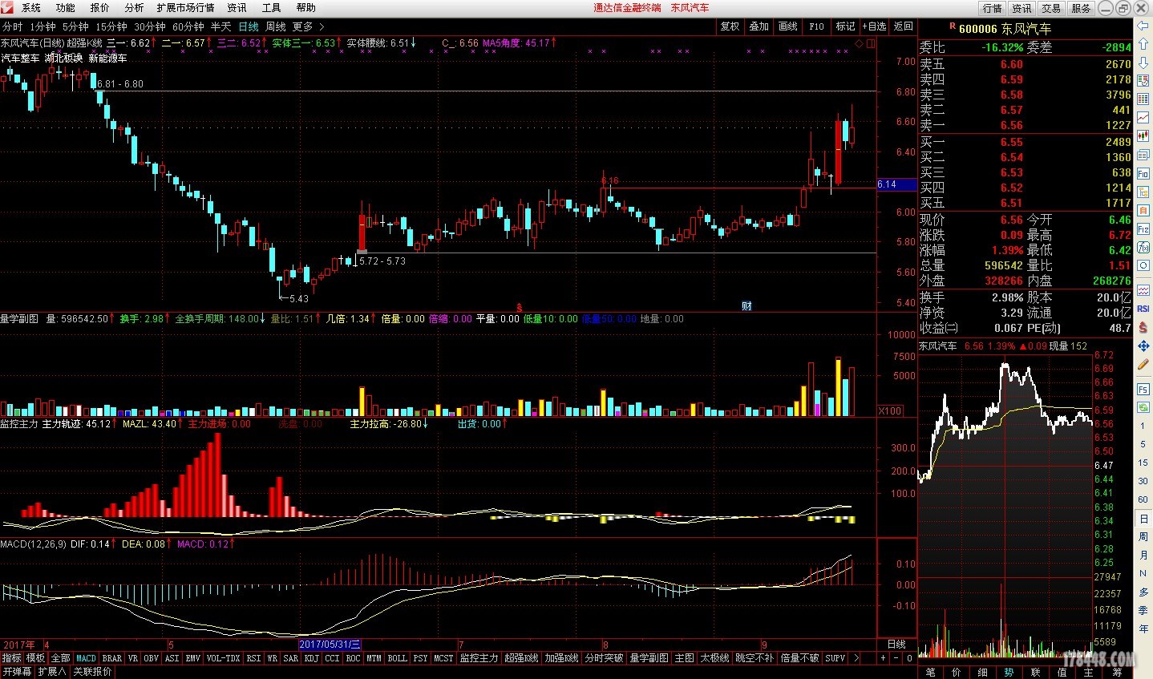Image resolution: width=1153 pixels, height=679 pixels.
Task: Click the RSI indicator sidebar icon
Action: (1143, 308)
